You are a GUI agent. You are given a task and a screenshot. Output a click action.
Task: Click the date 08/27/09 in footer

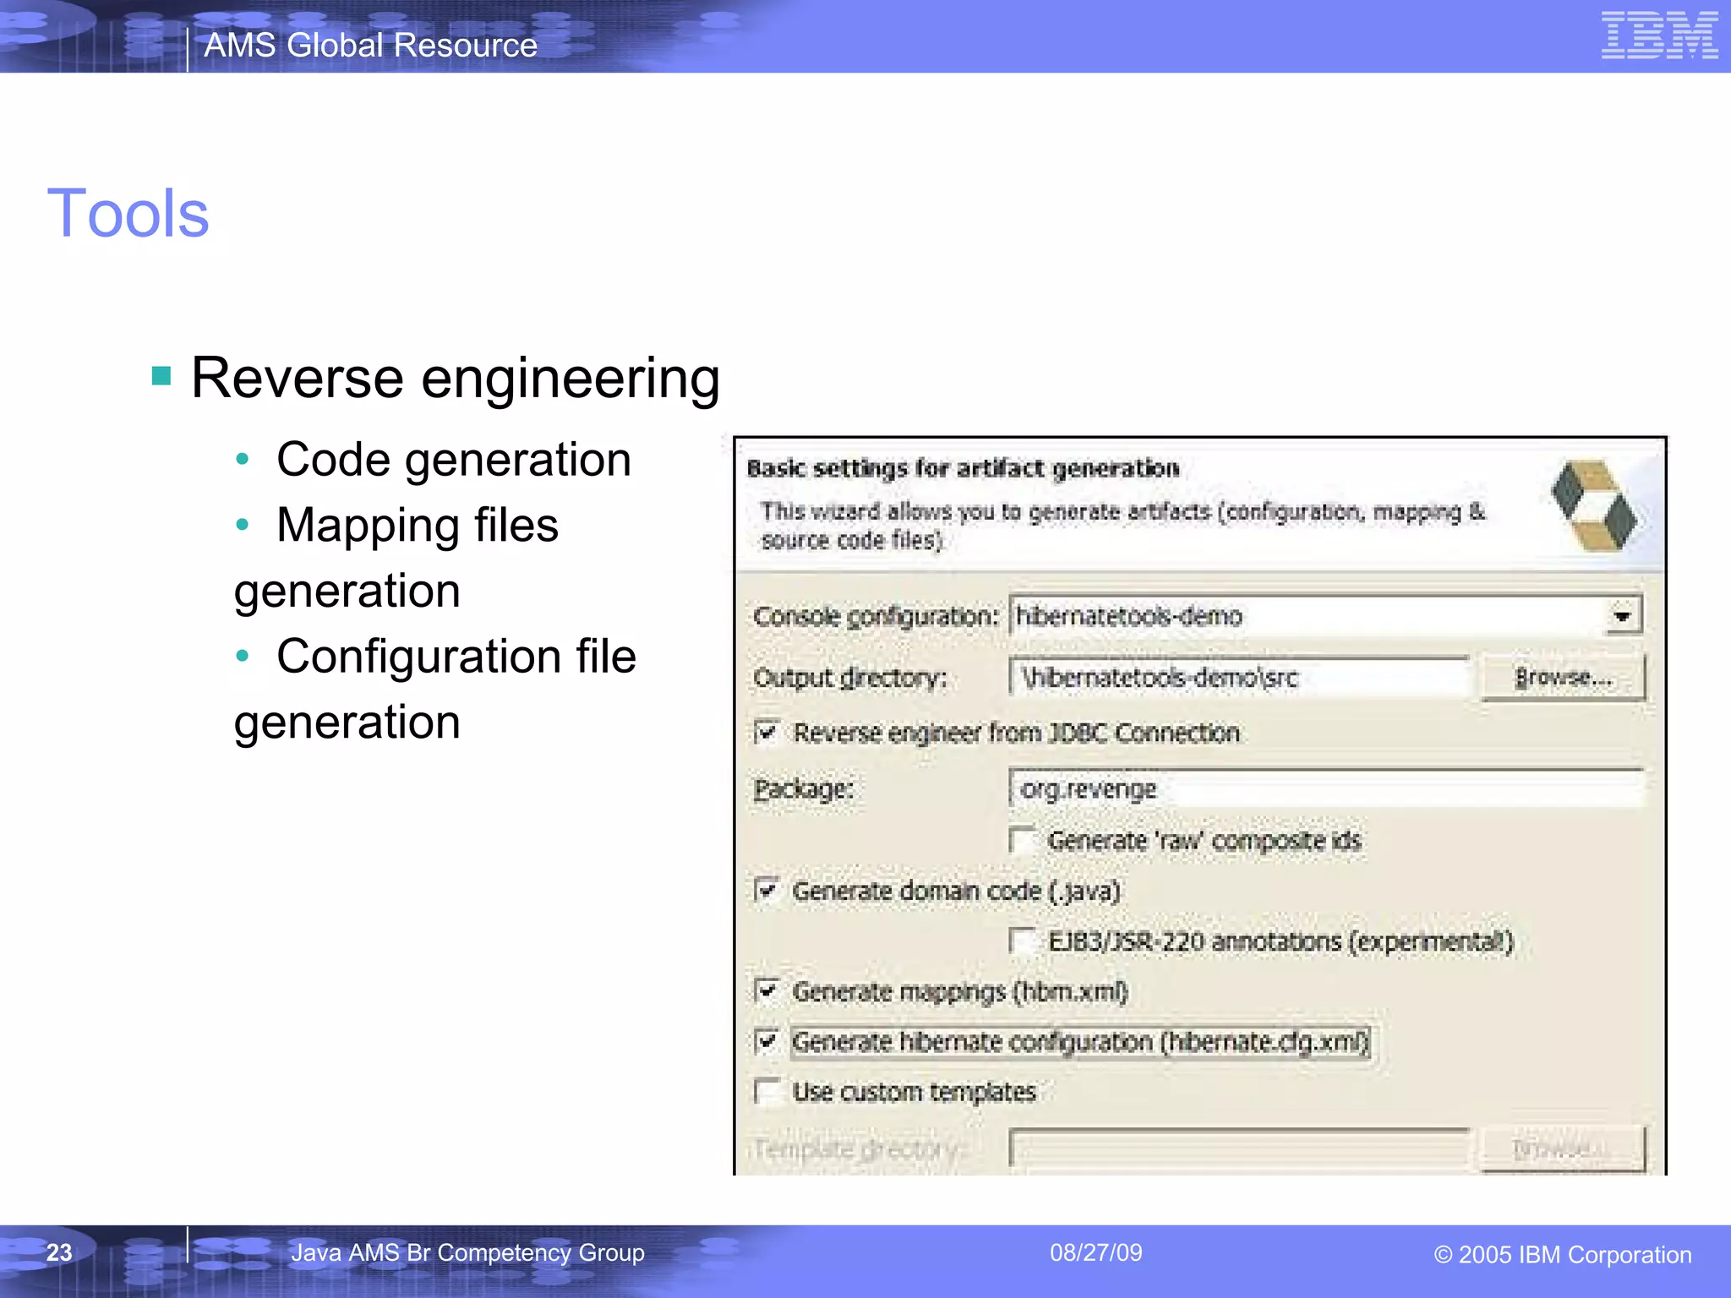pos(1096,1252)
